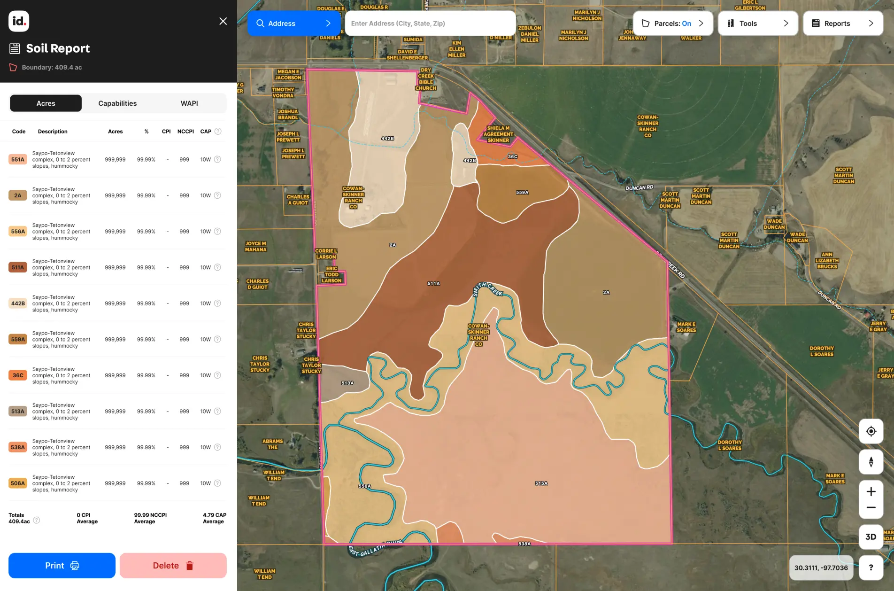Expand the Reports chevron
The image size is (894, 591).
click(871, 23)
